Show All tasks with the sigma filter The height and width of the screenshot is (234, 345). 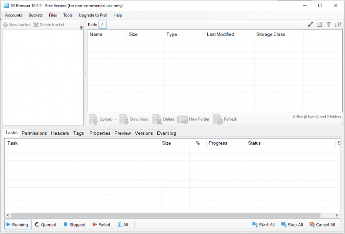click(122, 224)
